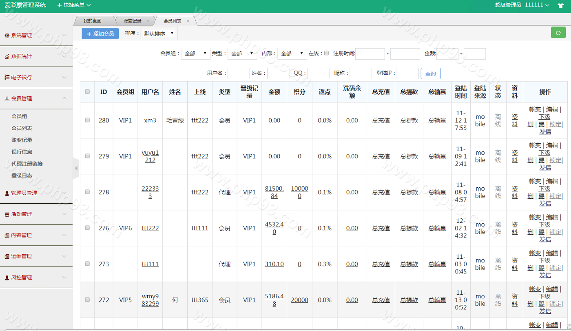
Task: Expand the 快捷菜单 quick menu
Action: [74, 5]
